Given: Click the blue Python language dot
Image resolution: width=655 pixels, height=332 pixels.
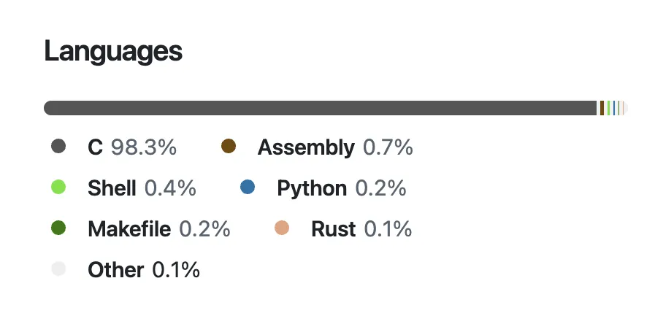Looking at the screenshot, I should point(248,188).
